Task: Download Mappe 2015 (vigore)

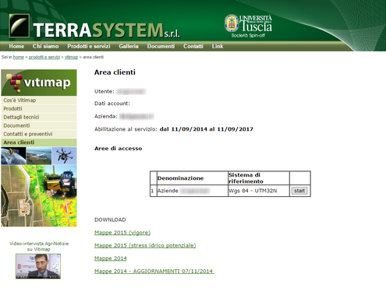Action: click(122, 233)
